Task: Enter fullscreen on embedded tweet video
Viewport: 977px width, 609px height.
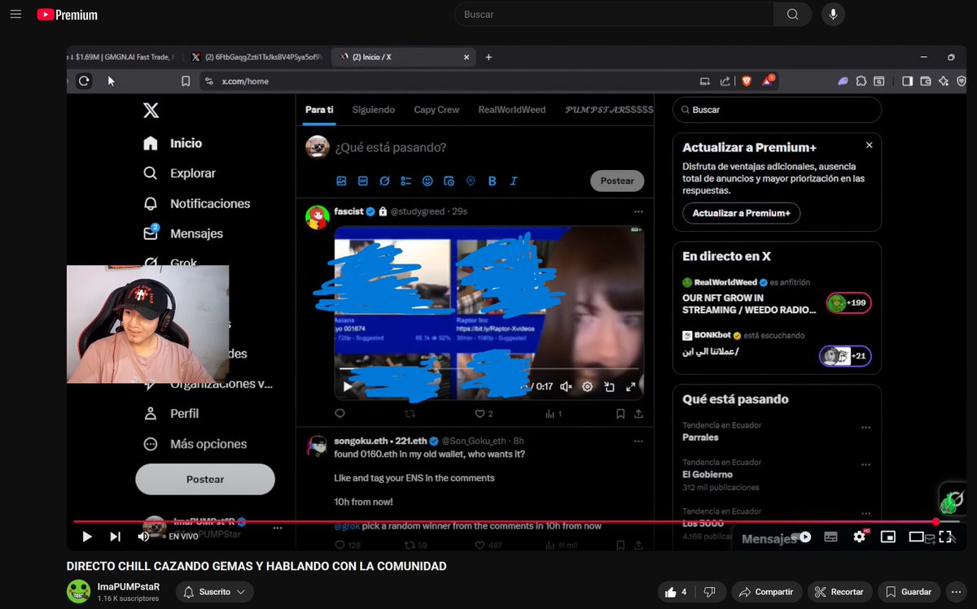Action: (x=630, y=387)
